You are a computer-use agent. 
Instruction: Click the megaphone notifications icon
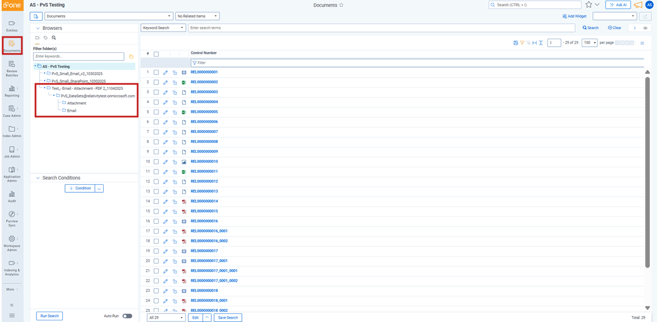pyautogui.click(x=637, y=5)
